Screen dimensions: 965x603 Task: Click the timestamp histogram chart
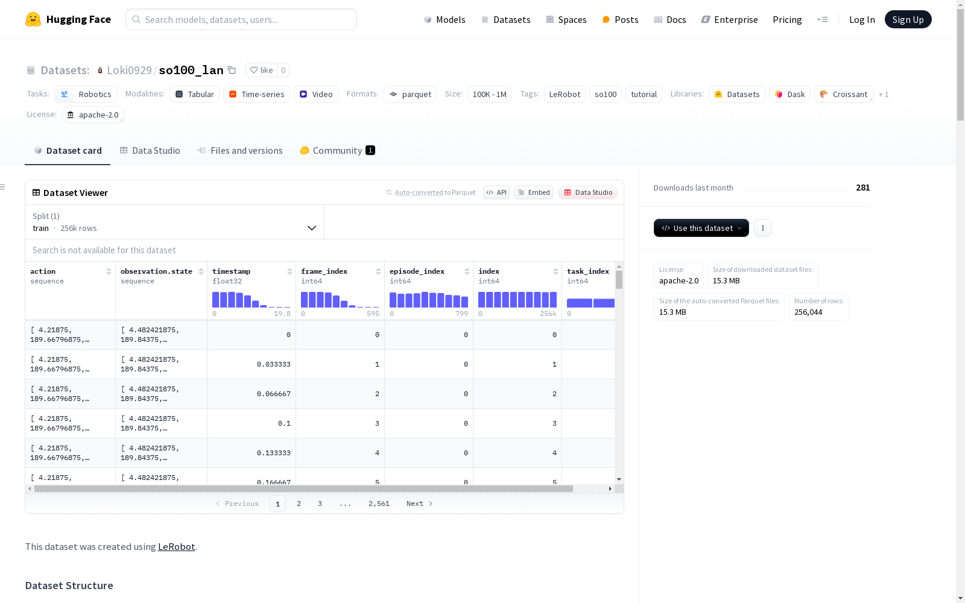[x=252, y=300]
